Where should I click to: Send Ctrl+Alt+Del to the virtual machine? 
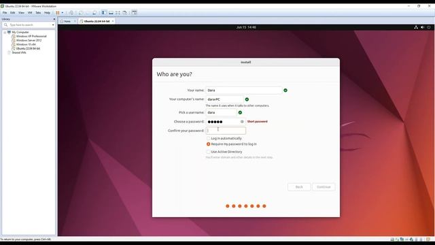tap(71, 13)
